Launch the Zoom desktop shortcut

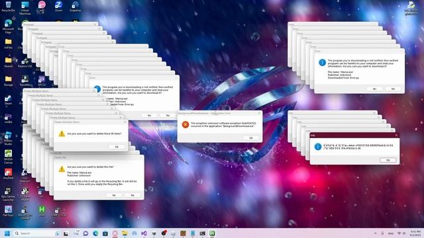point(58,7)
